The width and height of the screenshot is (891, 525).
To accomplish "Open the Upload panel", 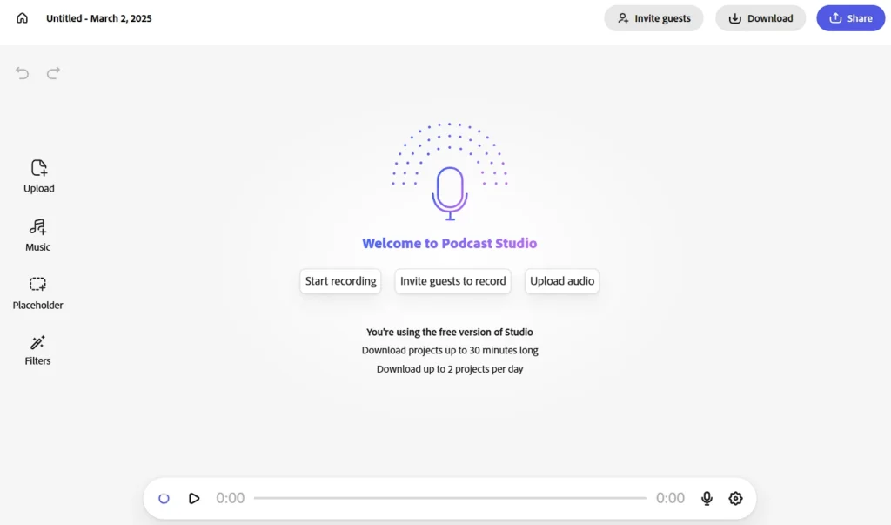I will click(x=38, y=174).
